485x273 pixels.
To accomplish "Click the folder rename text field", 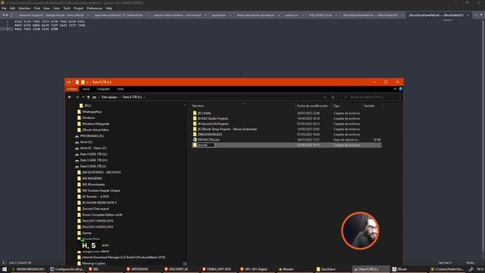I will click(x=206, y=145).
